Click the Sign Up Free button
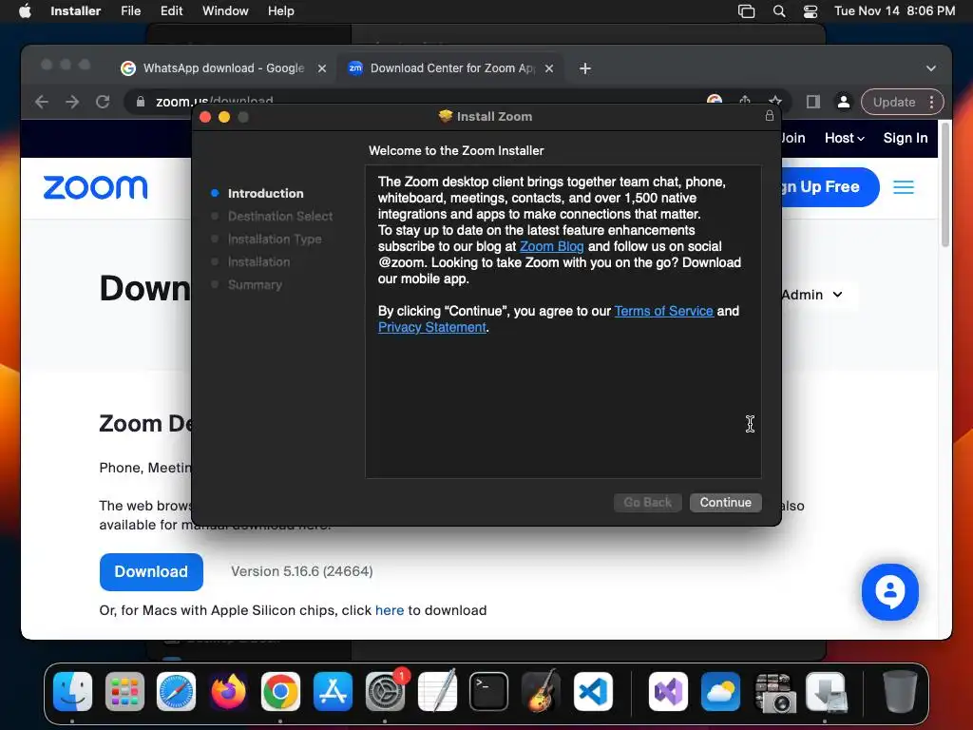 (829, 187)
